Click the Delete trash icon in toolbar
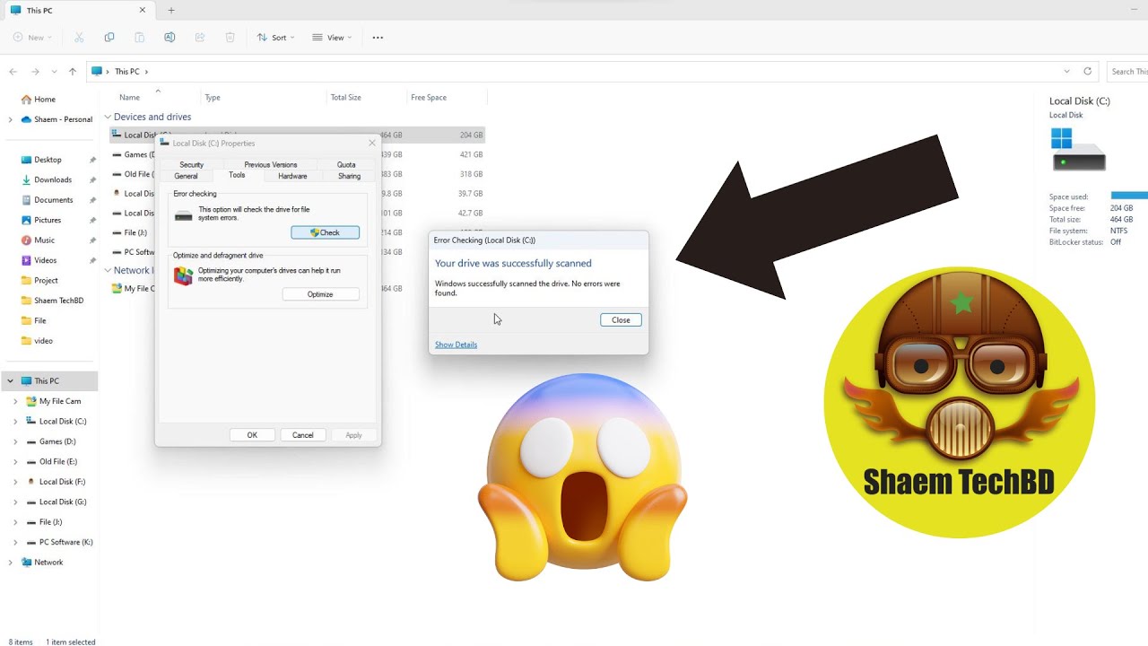This screenshot has width=1148, height=646. click(x=230, y=38)
